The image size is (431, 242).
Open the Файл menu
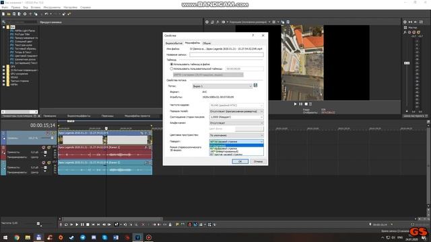click(5, 7)
